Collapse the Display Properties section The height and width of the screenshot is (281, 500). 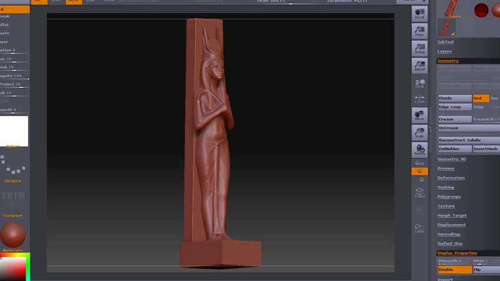click(x=457, y=253)
